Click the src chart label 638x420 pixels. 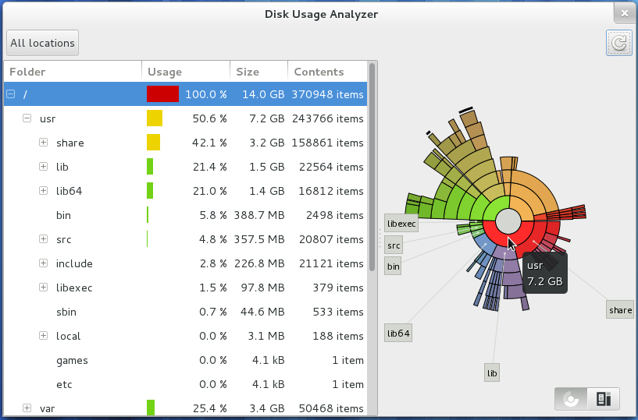coord(394,245)
